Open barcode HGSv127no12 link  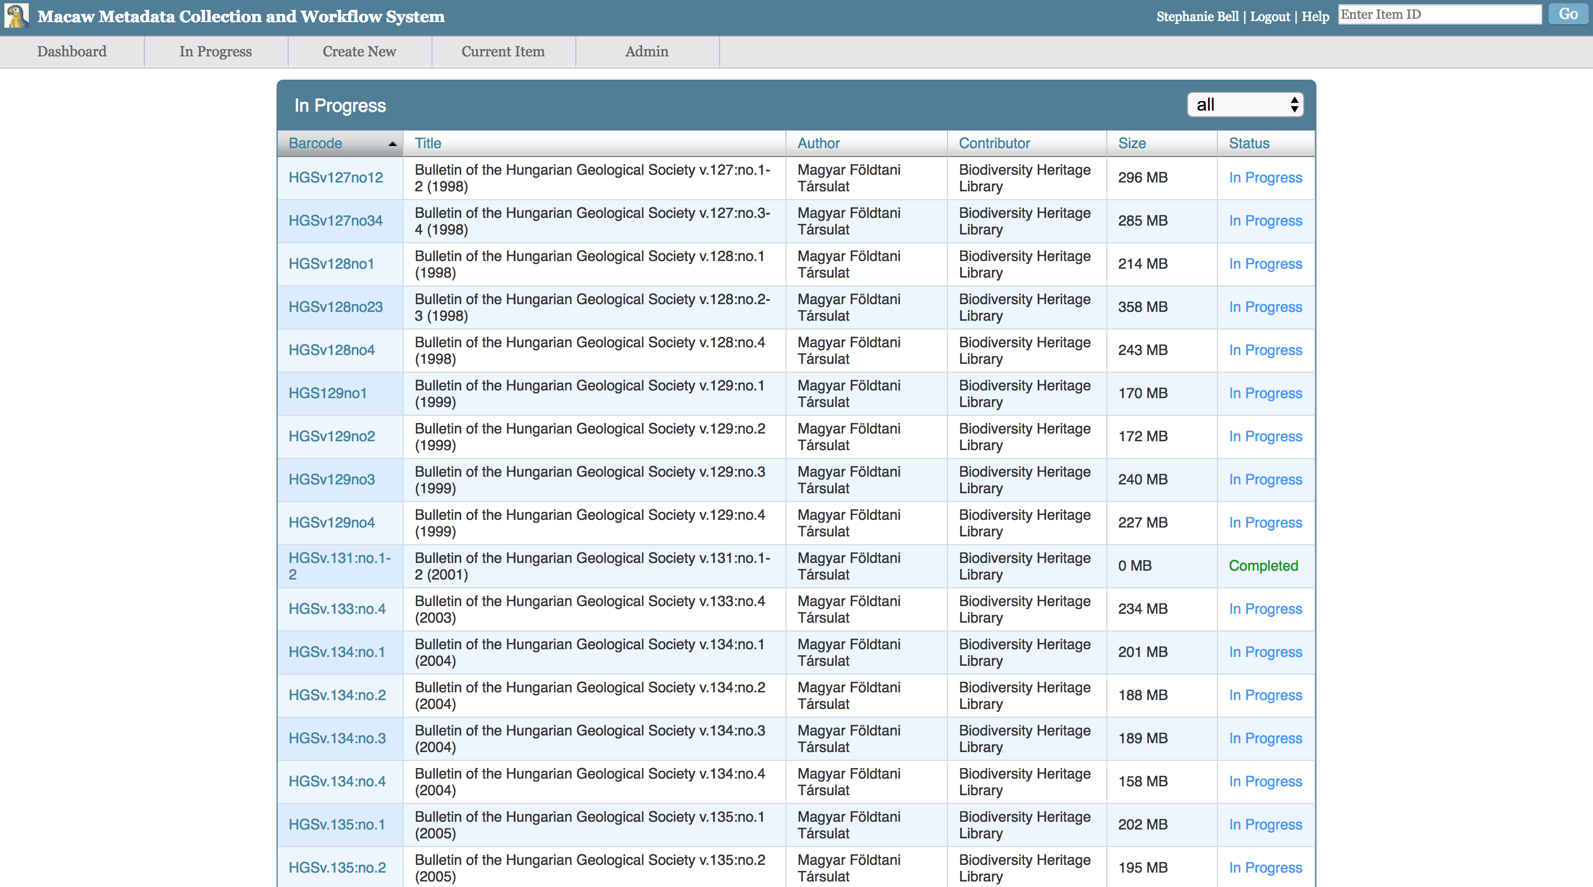click(335, 178)
